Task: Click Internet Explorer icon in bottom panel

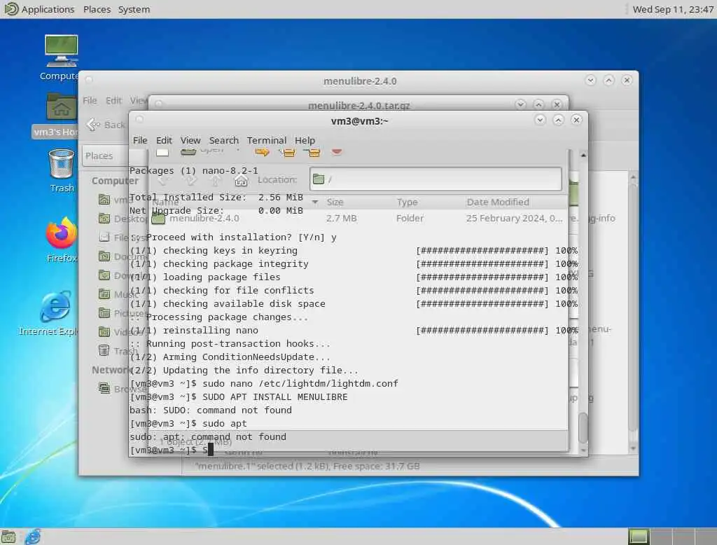Action: (32, 537)
